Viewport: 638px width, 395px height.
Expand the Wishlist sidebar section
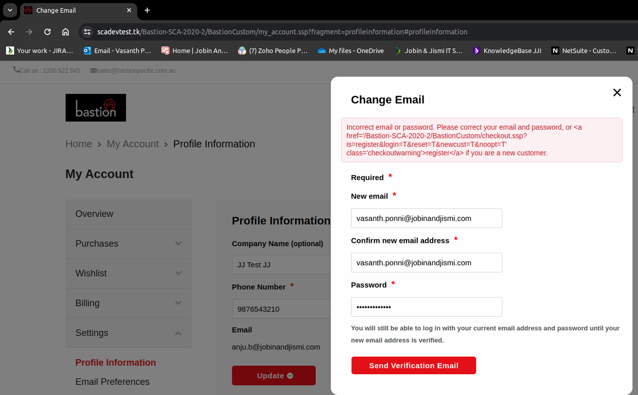[x=129, y=273]
